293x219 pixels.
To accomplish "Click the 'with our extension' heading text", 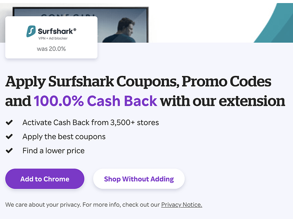I will tap(222, 101).
